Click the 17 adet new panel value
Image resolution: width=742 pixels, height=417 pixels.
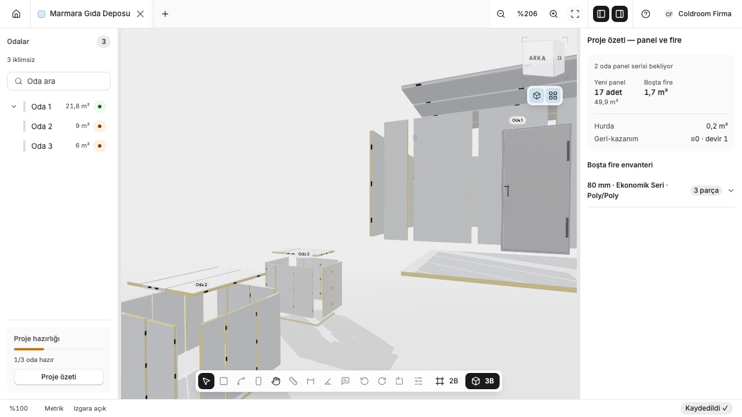coord(608,92)
